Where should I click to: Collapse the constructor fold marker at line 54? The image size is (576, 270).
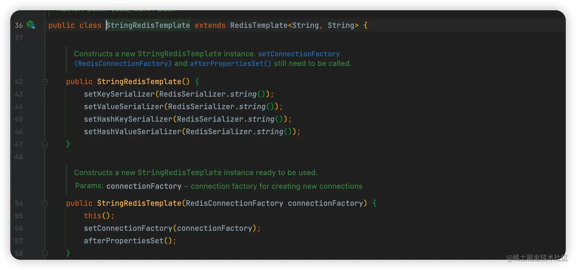(45, 203)
